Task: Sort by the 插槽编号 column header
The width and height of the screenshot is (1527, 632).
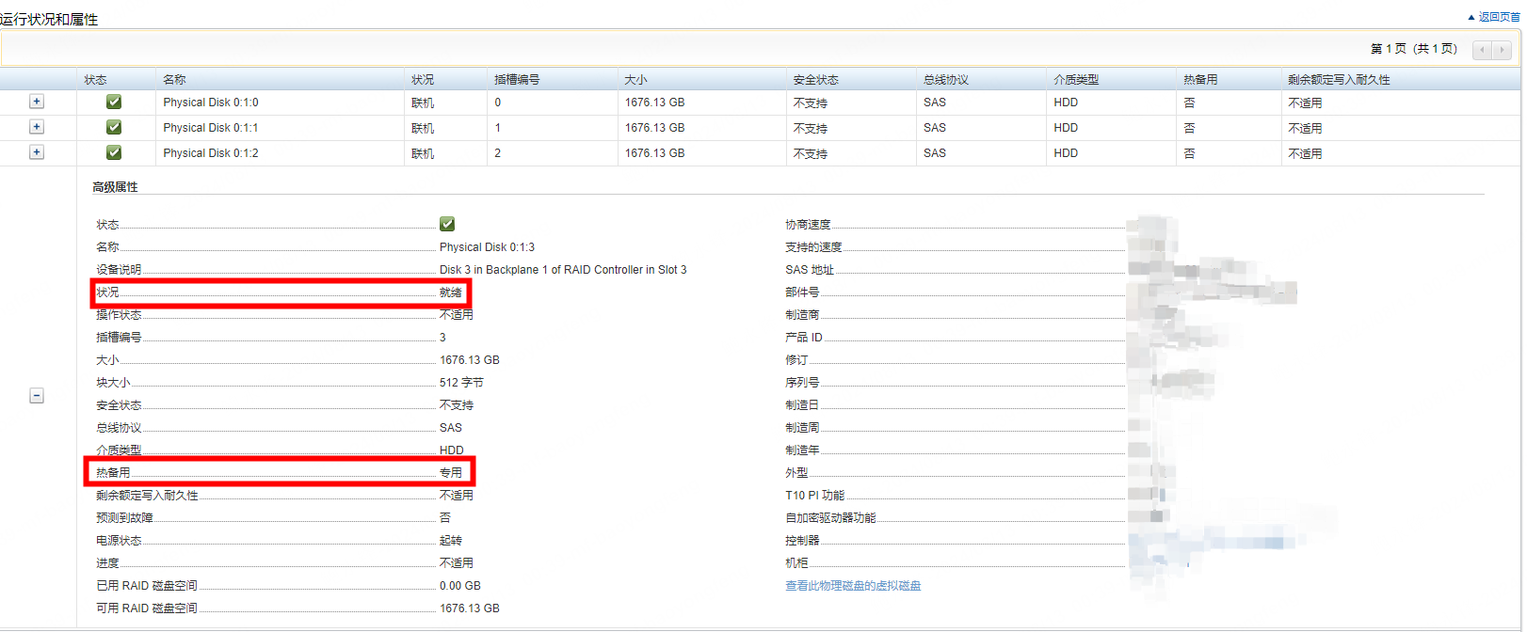Action: pyautogui.click(x=517, y=80)
